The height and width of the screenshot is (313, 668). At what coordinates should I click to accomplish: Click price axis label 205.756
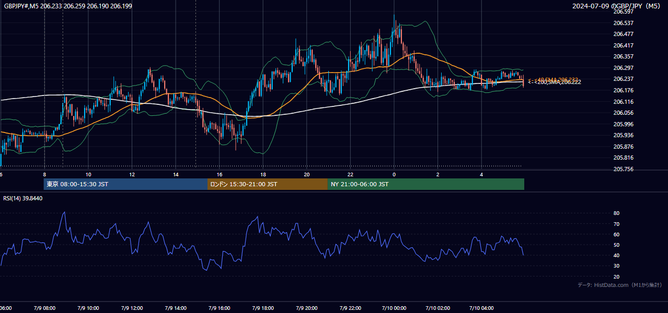pos(623,169)
